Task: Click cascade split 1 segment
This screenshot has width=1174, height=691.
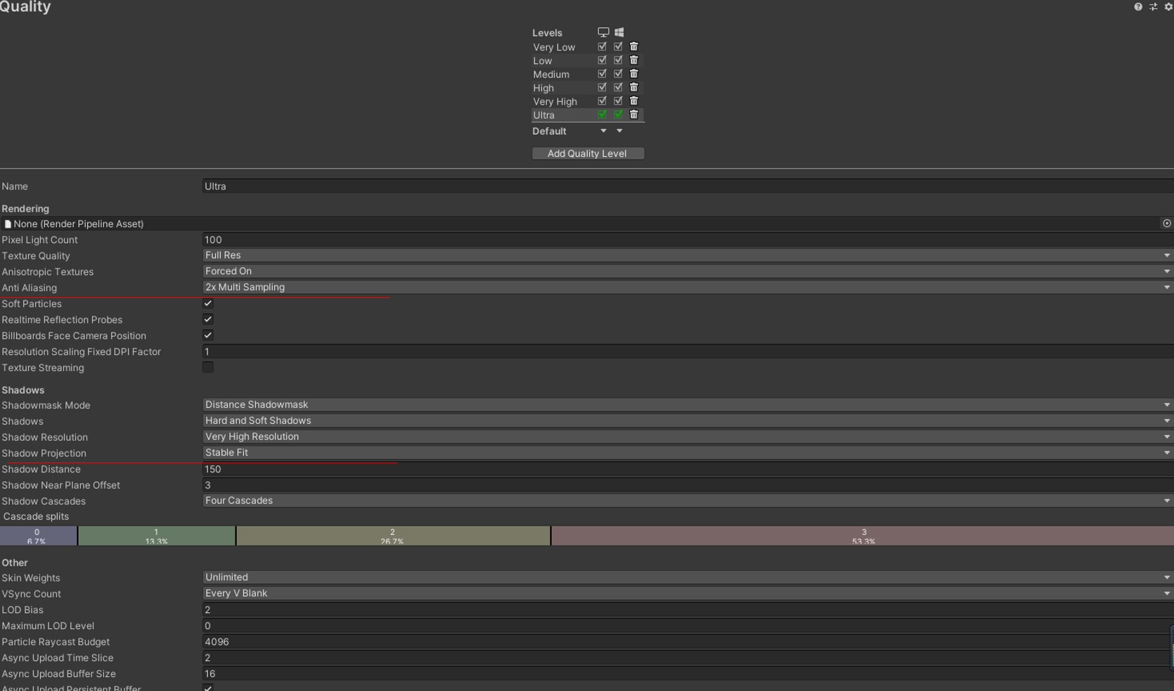Action: 156,536
